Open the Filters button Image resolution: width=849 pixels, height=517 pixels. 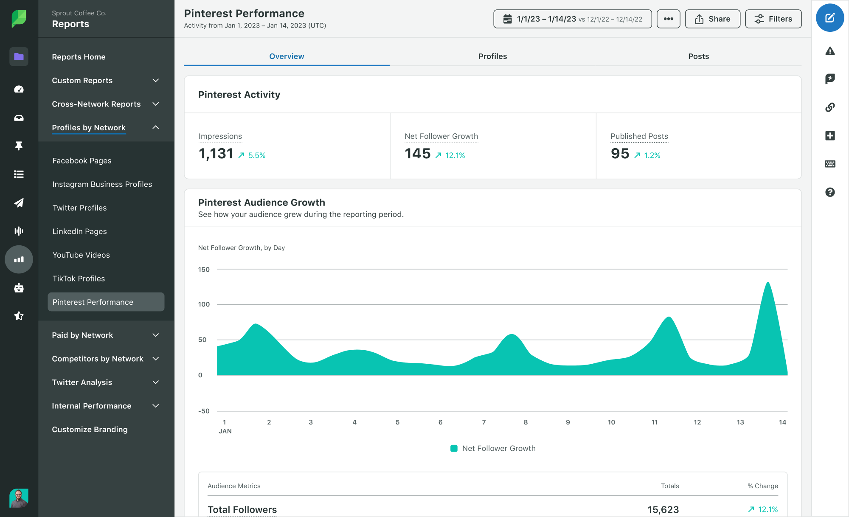coord(773,19)
